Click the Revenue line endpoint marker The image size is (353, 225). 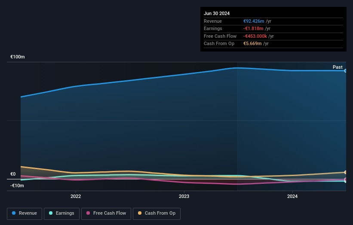[346, 71]
